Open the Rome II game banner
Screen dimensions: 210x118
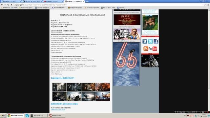pyautogui.click(x=127, y=20)
